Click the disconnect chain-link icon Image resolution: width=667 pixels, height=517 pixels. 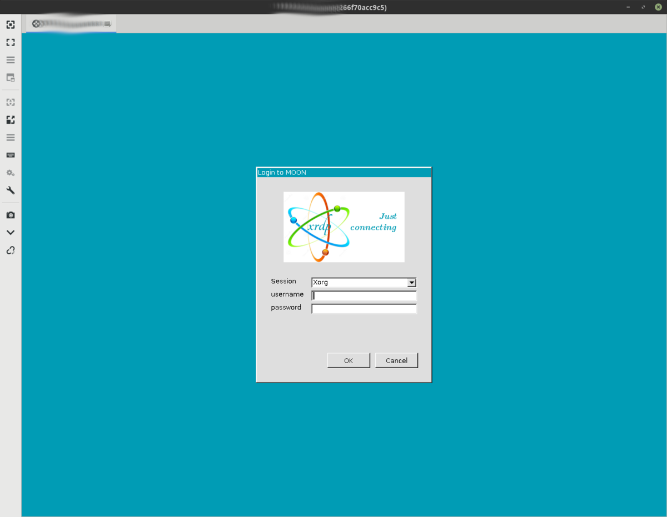(11, 250)
